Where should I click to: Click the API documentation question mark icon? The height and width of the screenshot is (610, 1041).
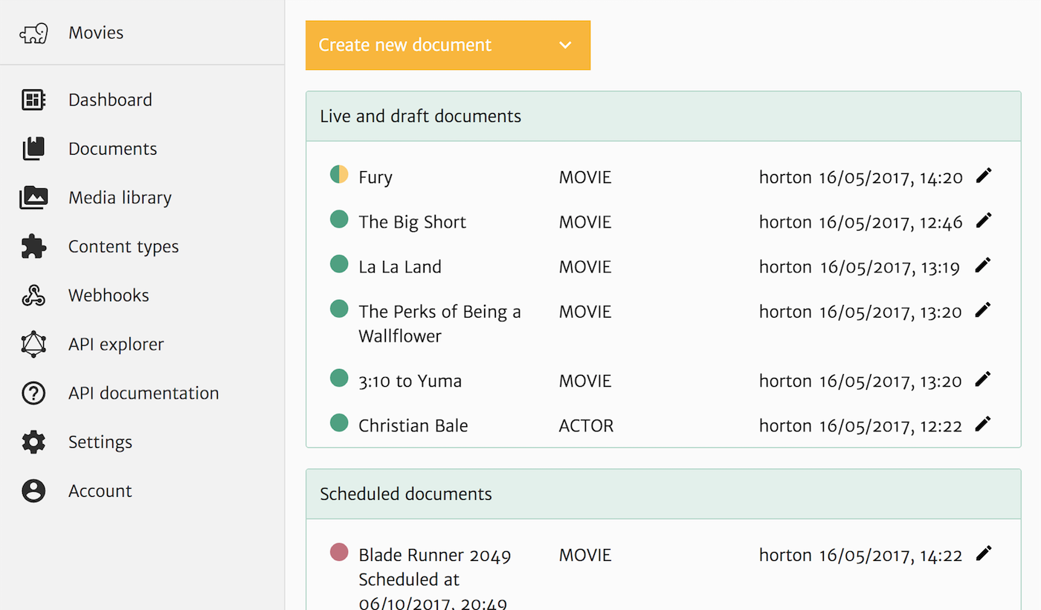pos(33,394)
